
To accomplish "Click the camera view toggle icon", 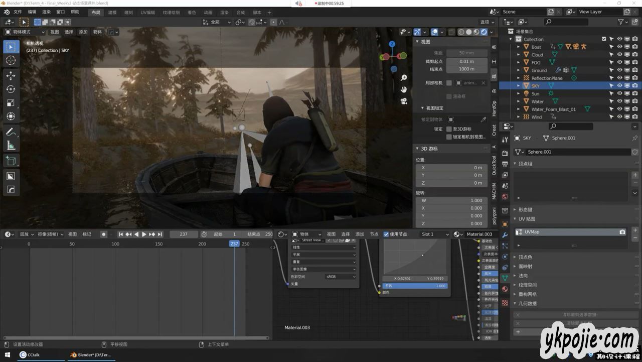I will (x=404, y=101).
